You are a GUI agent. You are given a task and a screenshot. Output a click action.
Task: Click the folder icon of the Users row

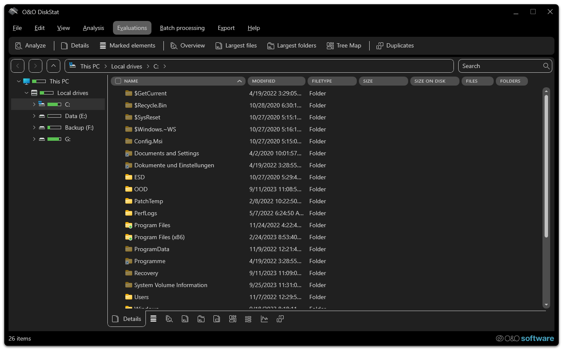(128, 297)
